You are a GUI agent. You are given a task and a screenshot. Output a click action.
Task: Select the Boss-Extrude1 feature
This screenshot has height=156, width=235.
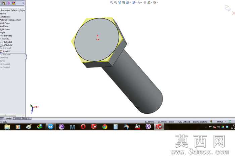tap(6, 36)
